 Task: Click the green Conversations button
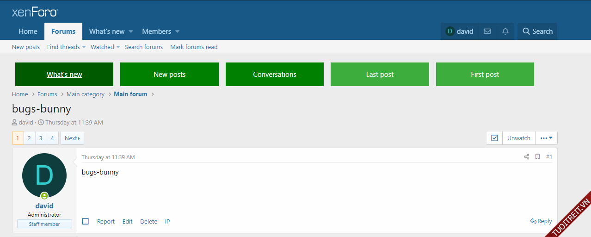point(274,75)
